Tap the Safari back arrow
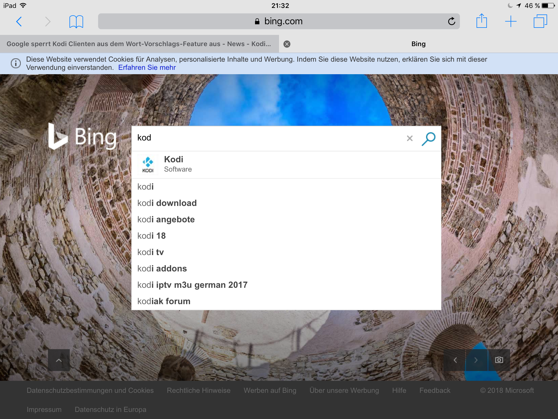Image resolution: width=558 pixels, height=419 pixels. 19,21
